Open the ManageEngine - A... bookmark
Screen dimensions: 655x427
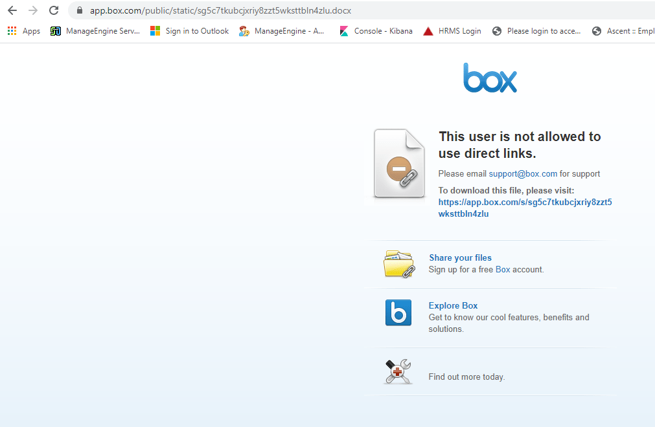(282, 31)
